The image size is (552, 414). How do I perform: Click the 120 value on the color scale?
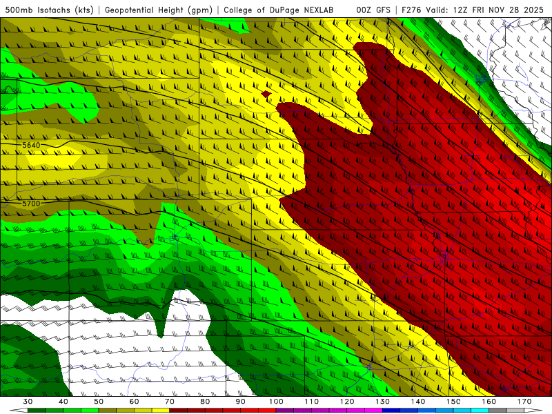coord(347,402)
